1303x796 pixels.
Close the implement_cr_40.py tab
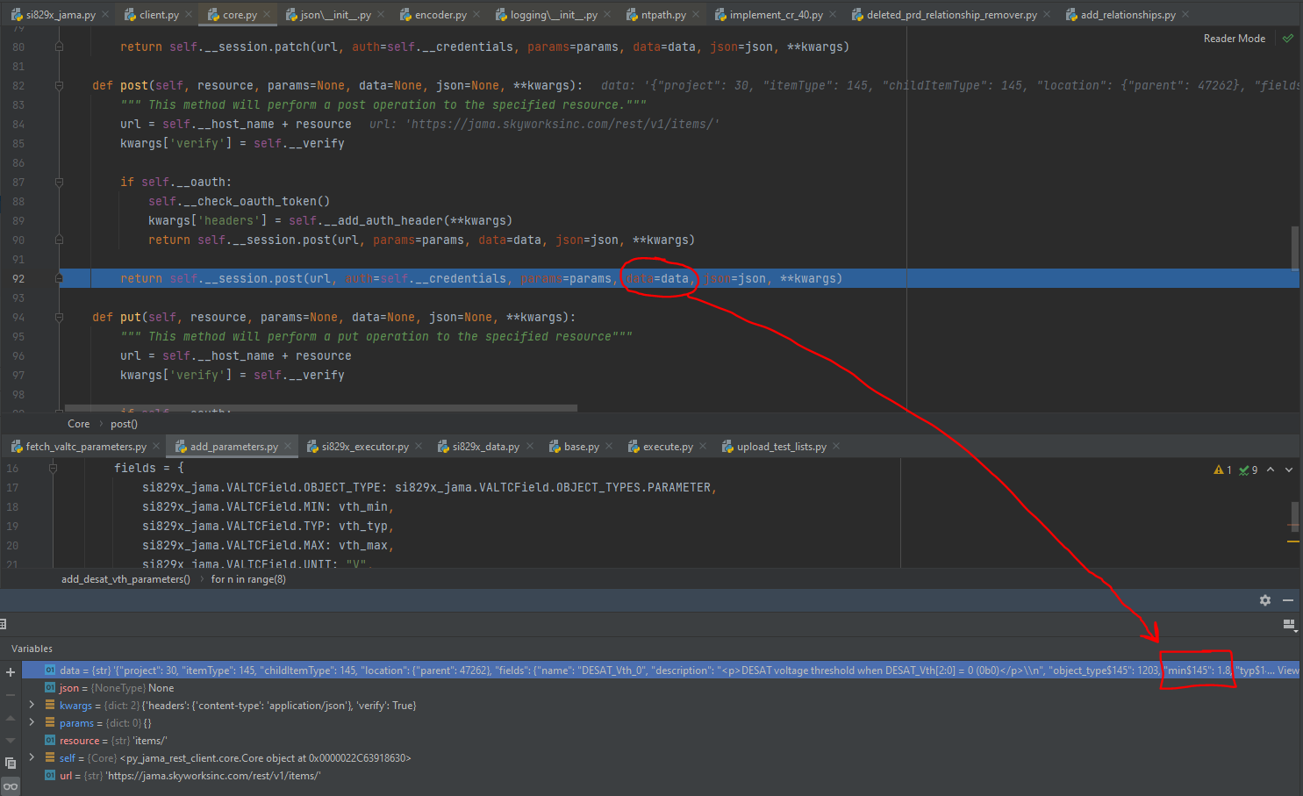(833, 15)
